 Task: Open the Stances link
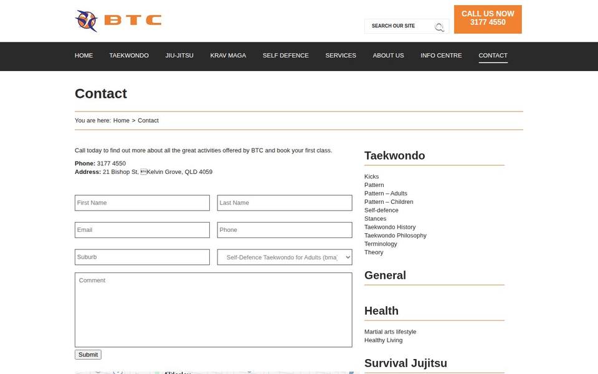coord(375,219)
